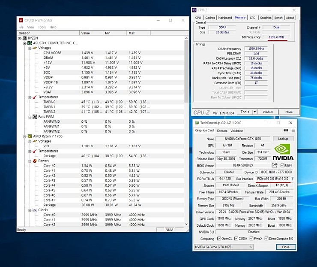Click the AMD Ryzen 7 1700 chip icon
Image resolution: width=317 pixels, height=267 pixels.
coord(30,137)
